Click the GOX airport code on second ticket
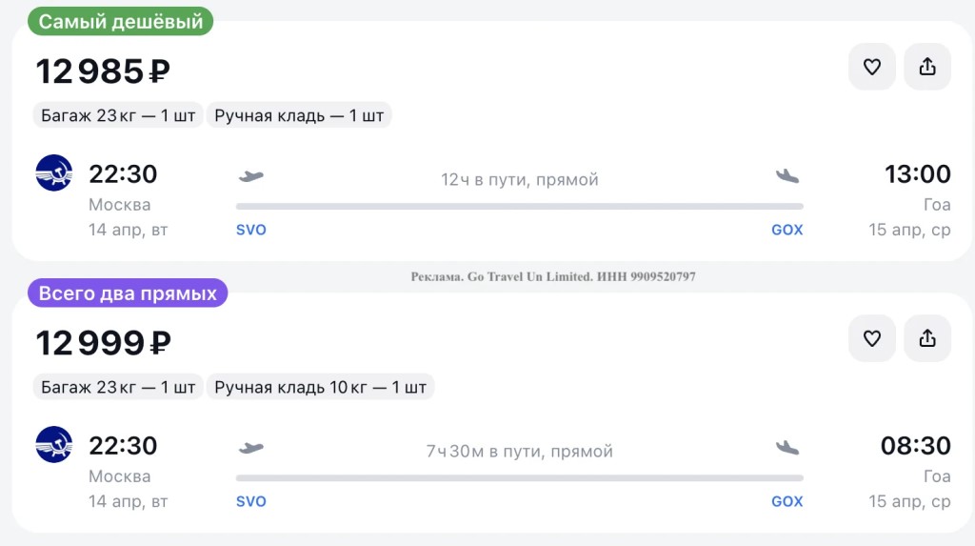 (787, 502)
